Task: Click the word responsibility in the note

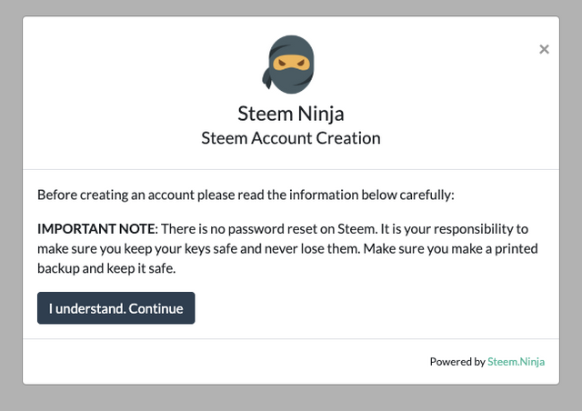Action: [x=474, y=229]
